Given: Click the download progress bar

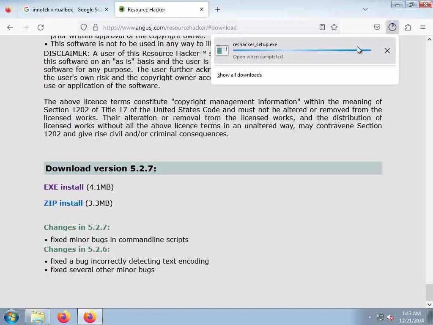Looking at the screenshot, I should coord(302,50).
